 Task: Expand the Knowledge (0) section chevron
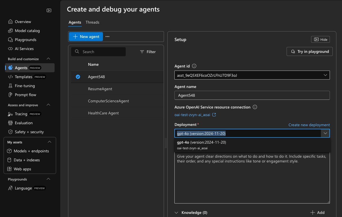(x=177, y=213)
